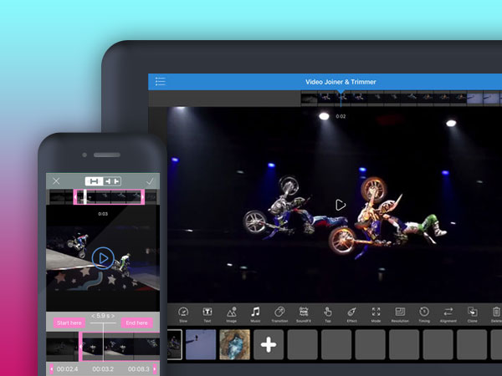
Task: Open the SoundFX tool
Action: tap(304, 312)
